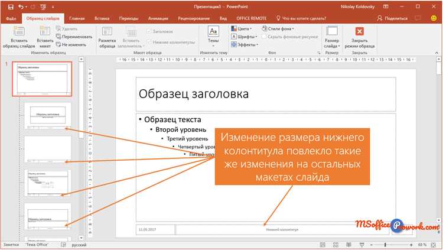
Task: Click the Rename (Переименовать) layout icon
Action: 60,36
